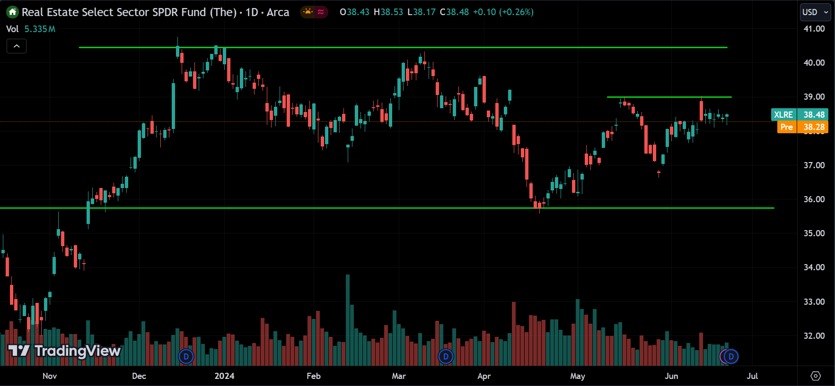Click the L38.17 low value
The image size is (835, 386).
click(x=422, y=12)
